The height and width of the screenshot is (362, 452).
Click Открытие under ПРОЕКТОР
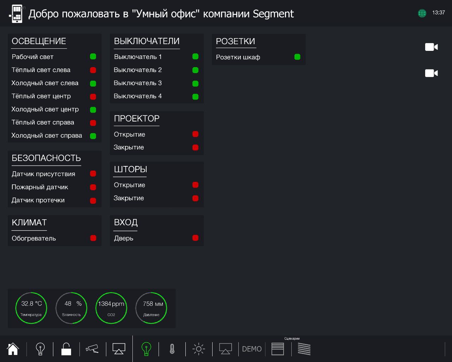point(130,134)
